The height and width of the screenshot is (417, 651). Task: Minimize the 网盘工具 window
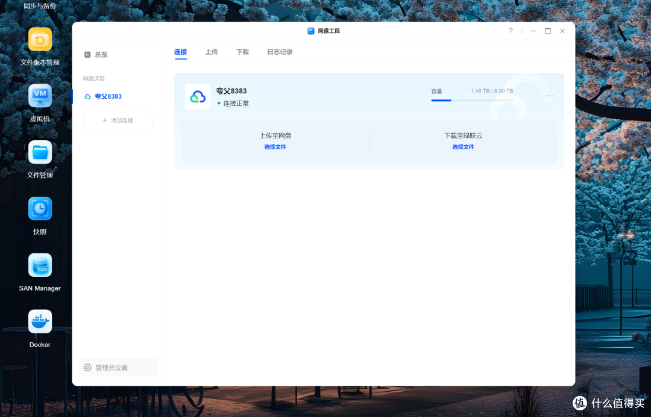[533, 31]
